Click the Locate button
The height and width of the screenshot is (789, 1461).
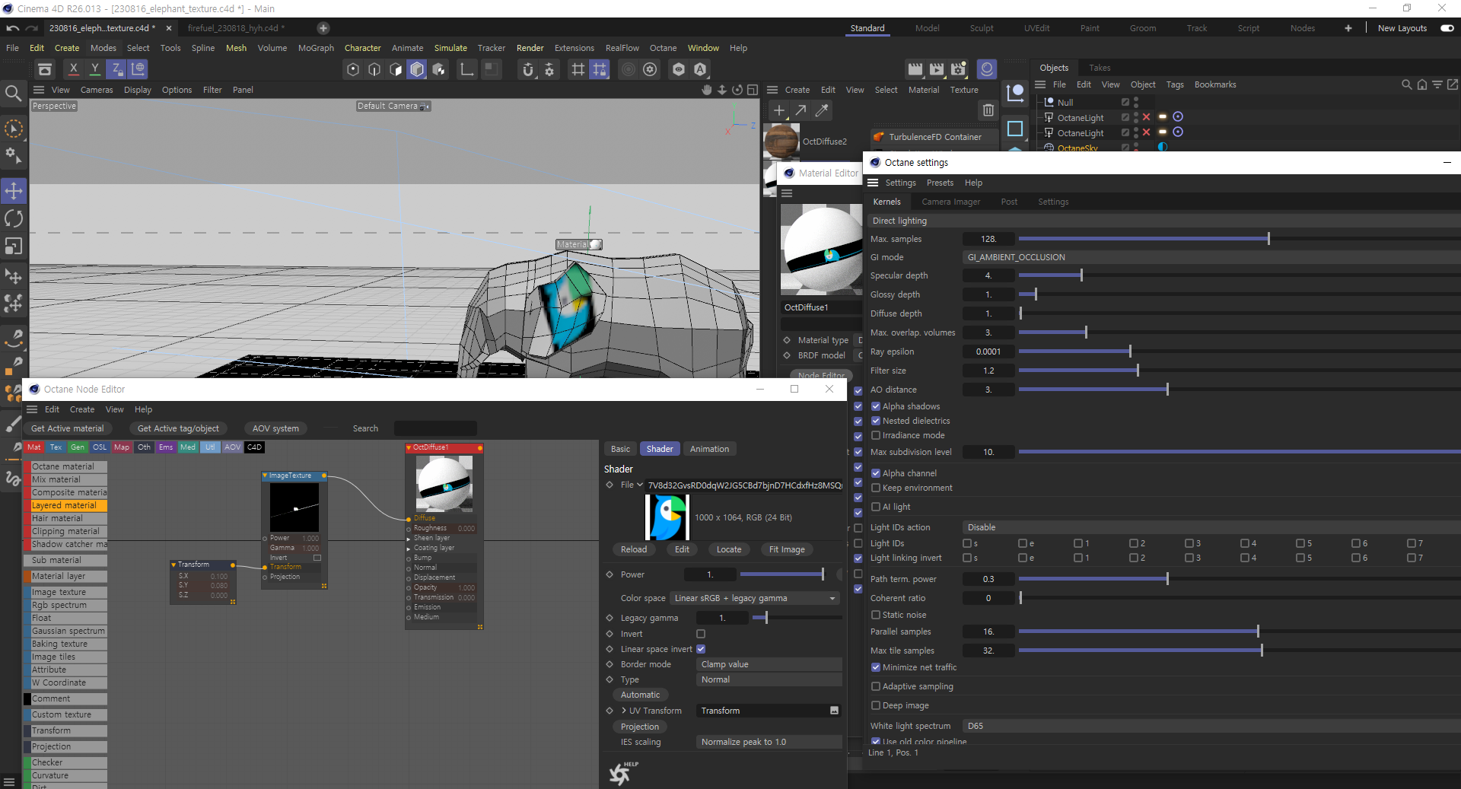728,549
